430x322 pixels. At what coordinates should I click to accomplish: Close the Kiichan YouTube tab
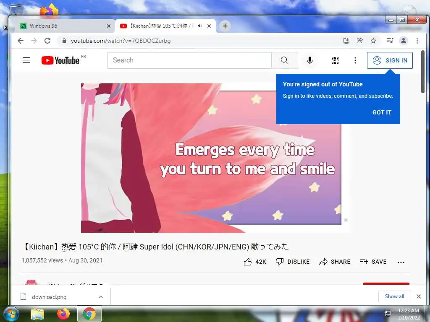(x=209, y=26)
